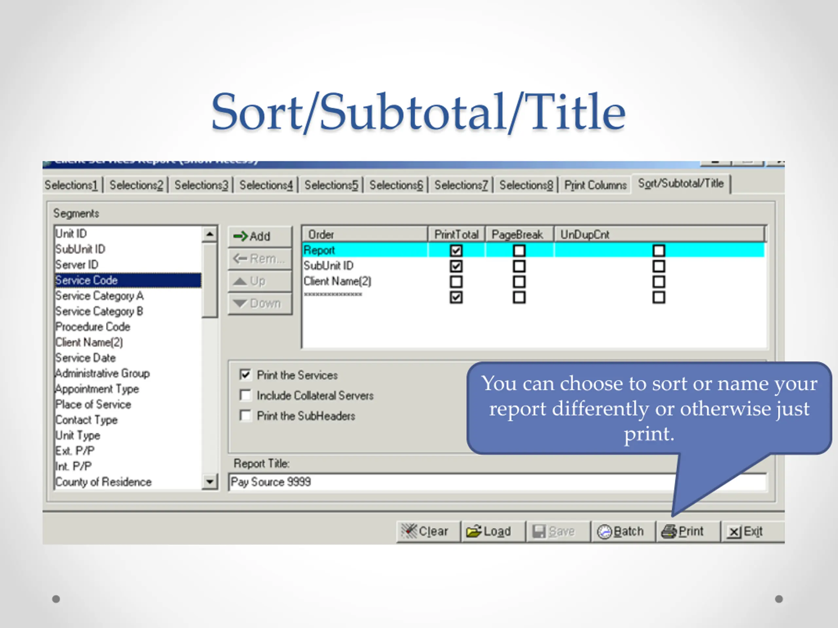
Task: Toggle UnDupCnt checkbox for Report row
Action: [x=658, y=251]
